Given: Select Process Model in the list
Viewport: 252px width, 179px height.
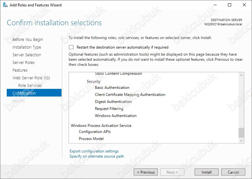Looking at the screenshot, I should coord(91,139).
